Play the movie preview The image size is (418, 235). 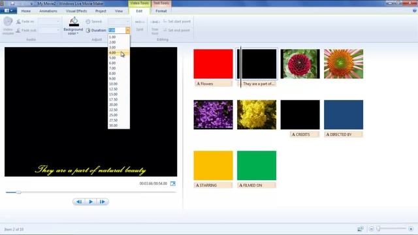point(91,202)
